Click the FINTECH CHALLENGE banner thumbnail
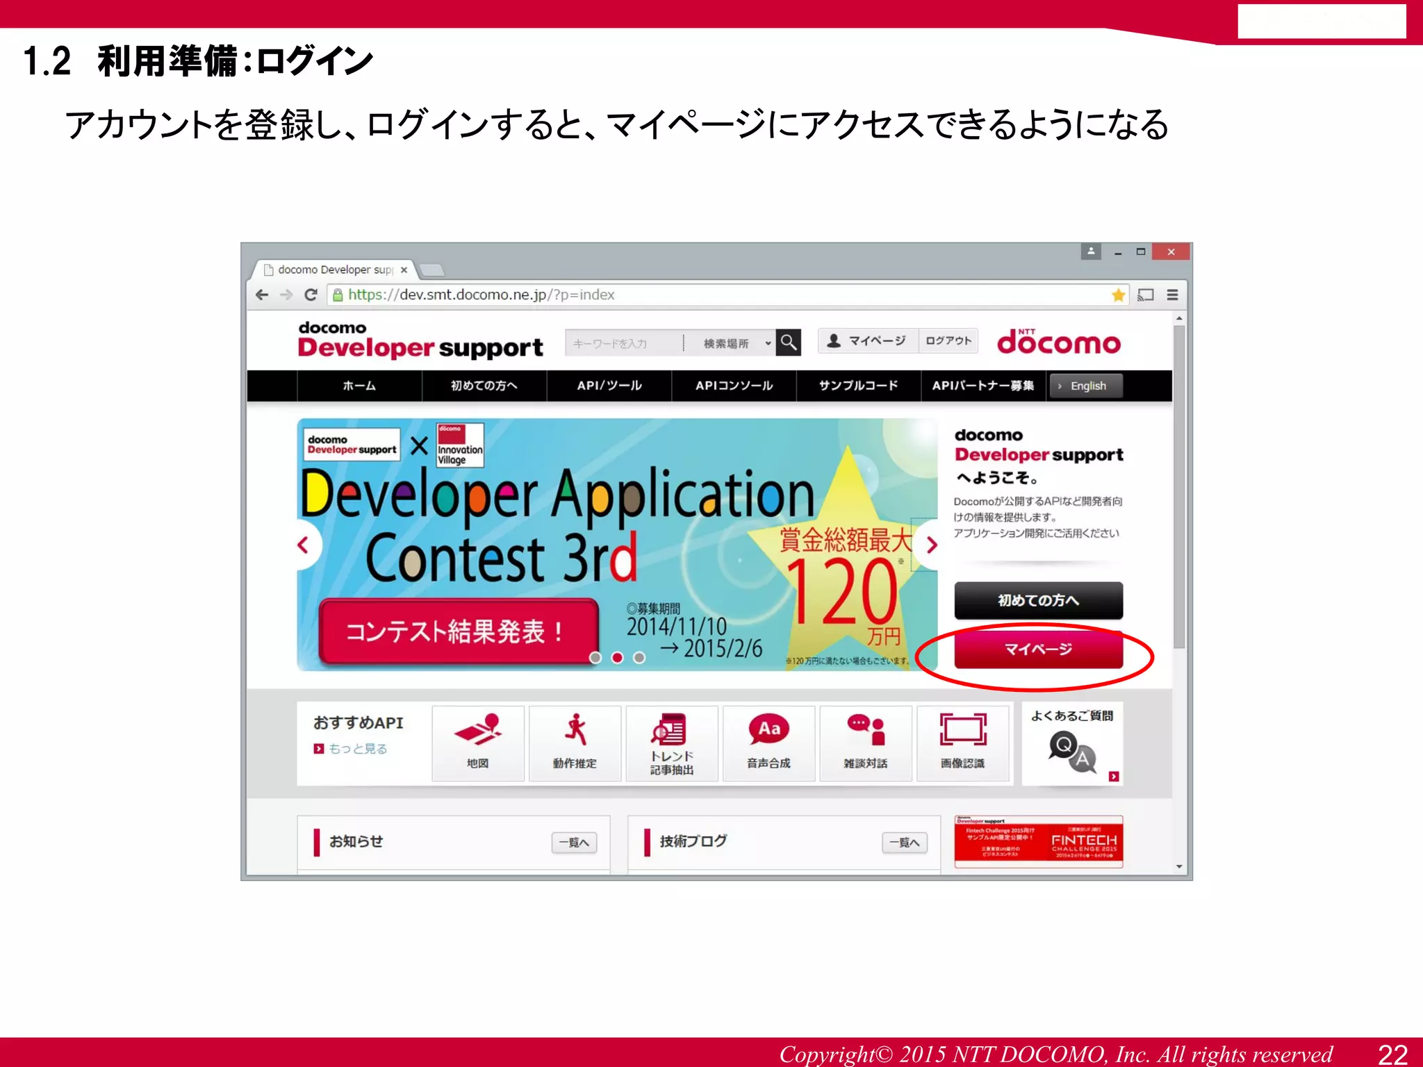Viewport: 1423px width, 1067px height. point(1038,842)
